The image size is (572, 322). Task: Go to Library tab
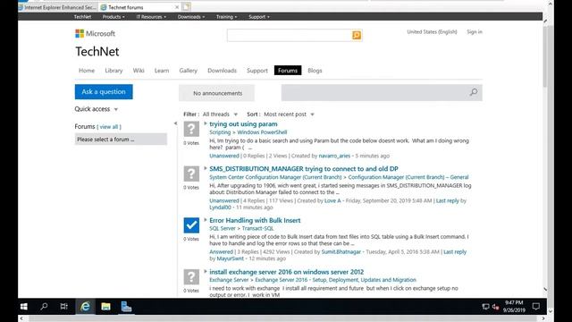click(x=114, y=71)
